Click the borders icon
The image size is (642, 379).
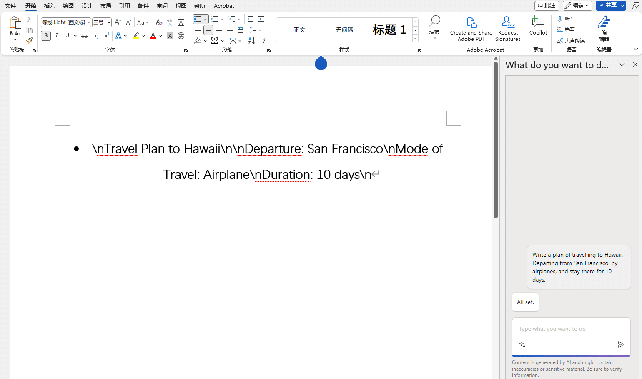215,41
